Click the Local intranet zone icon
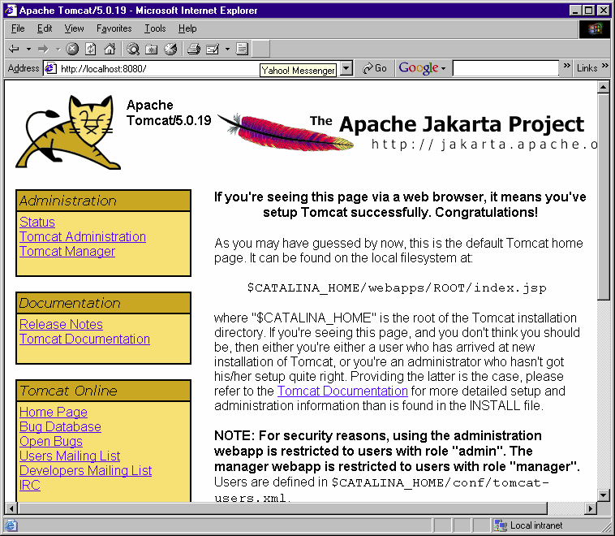Screen dimensions: 615x536 tap(500, 525)
